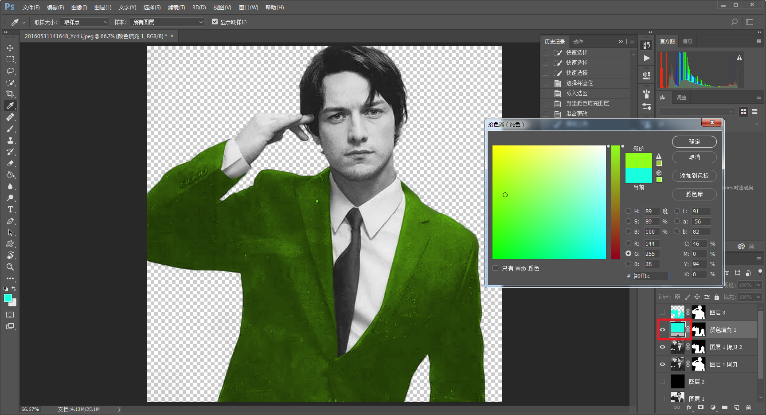Select the Eraser tool

[x=10, y=163]
